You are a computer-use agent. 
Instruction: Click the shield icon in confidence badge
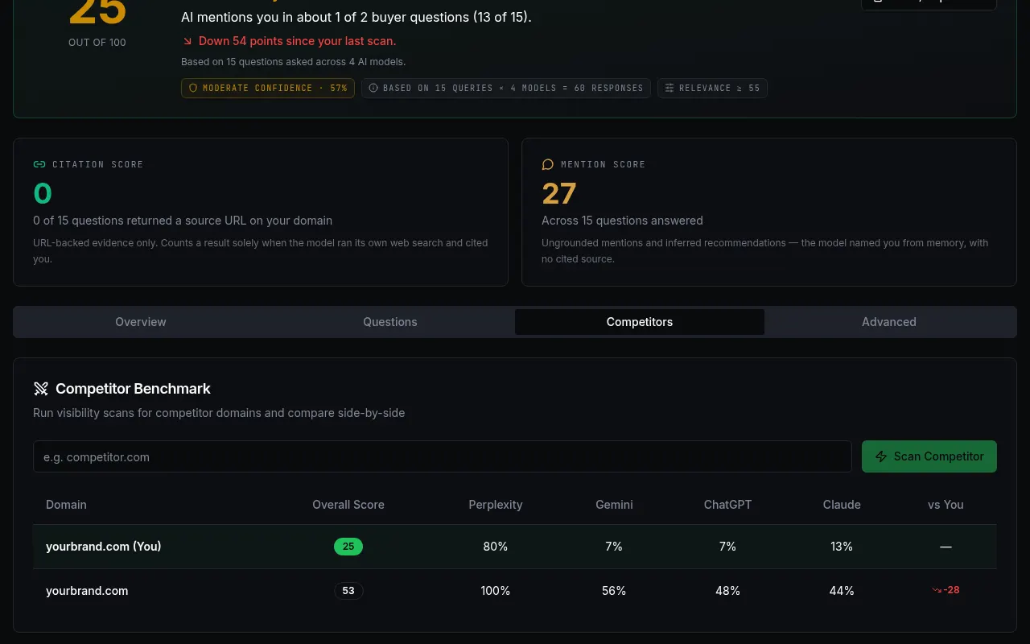(x=193, y=88)
